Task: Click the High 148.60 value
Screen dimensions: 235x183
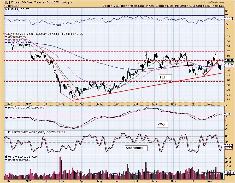Action: coord(129,6)
